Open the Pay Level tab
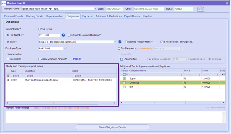This screenshot has height=134, width=231. tap(87, 16)
